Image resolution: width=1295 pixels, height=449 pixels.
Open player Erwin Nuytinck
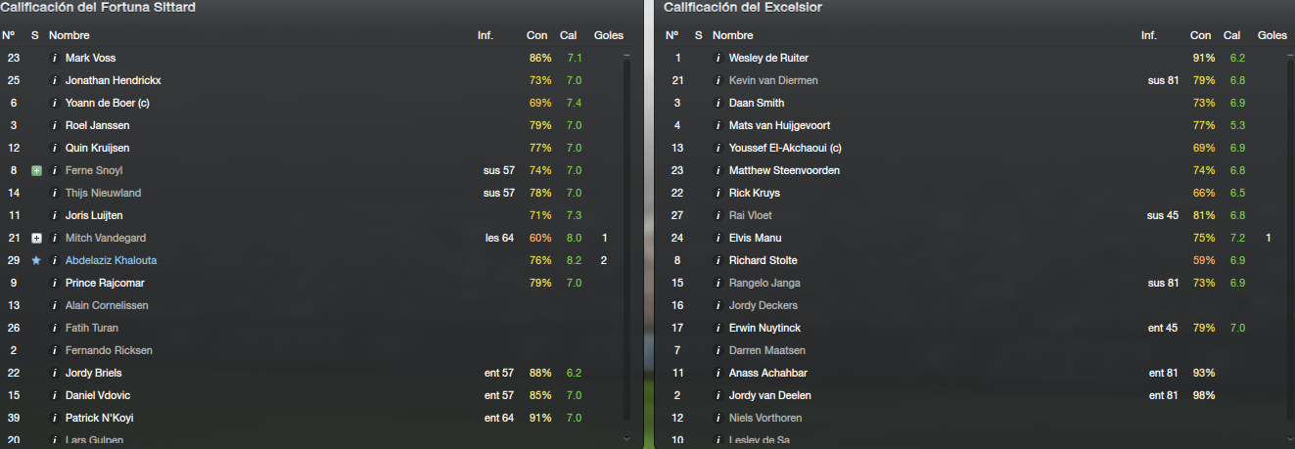[764, 328]
